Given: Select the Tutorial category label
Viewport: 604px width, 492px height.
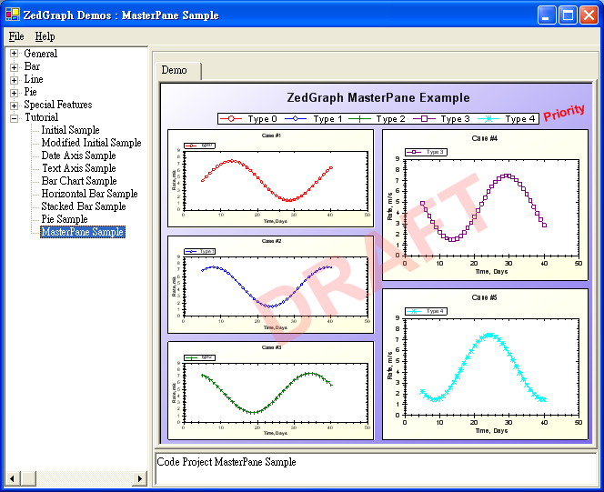Looking at the screenshot, I should click(42, 117).
